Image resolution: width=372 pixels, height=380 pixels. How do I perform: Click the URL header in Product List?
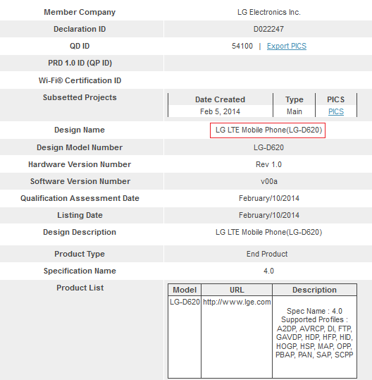tap(237, 290)
